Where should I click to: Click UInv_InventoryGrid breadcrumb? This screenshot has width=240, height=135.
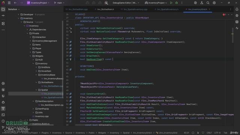(x=166, y=133)
